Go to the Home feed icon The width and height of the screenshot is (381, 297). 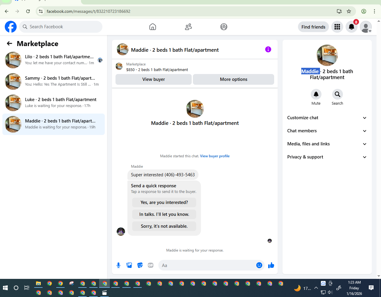click(x=153, y=27)
